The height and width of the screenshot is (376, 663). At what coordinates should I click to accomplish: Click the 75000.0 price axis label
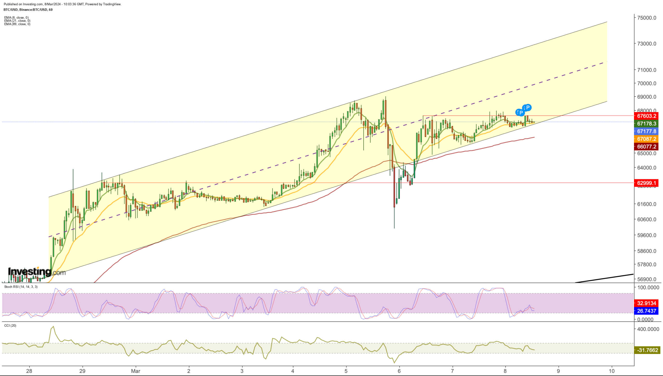click(647, 18)
